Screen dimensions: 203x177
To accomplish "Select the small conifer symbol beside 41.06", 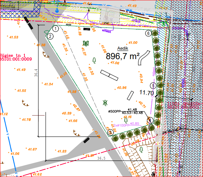I will 95,60.
